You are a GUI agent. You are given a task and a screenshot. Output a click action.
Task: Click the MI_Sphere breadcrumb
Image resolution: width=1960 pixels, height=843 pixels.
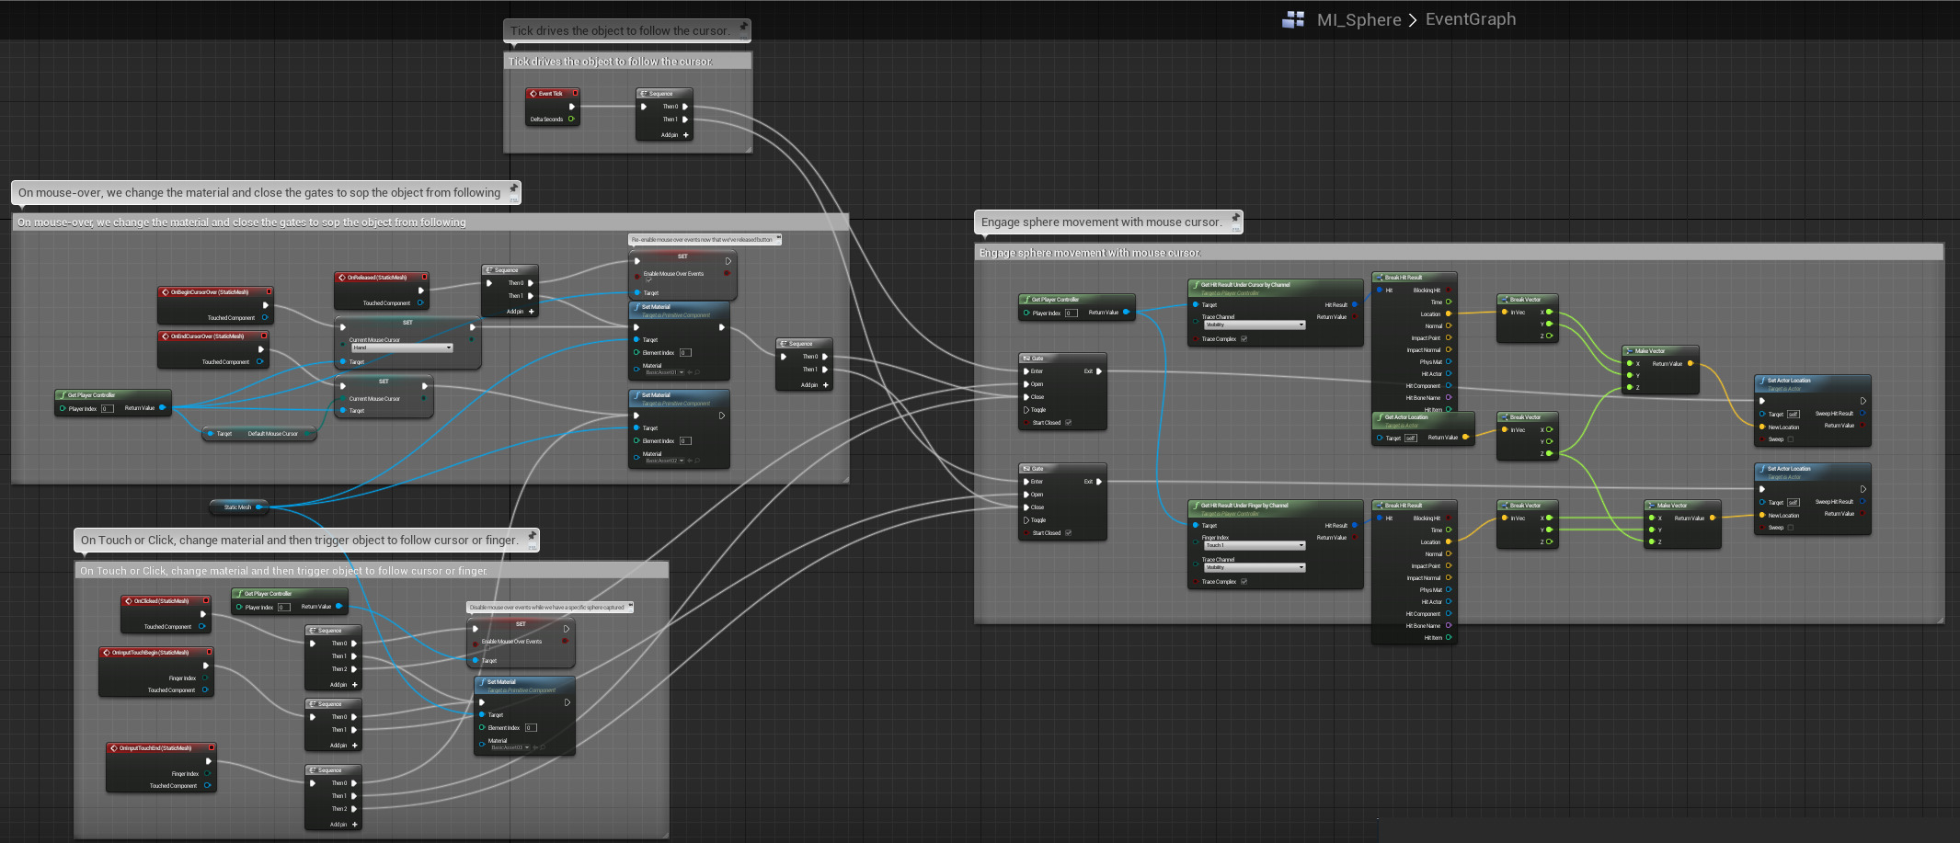coord(1358,19)
